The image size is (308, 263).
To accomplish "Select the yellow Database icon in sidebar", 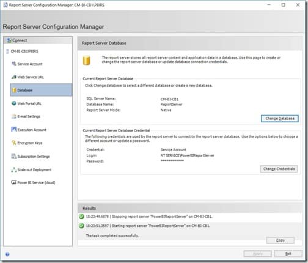I will click(x=14, y=90).
